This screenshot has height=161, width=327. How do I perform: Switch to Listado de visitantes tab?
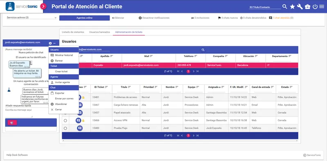[73, 32]
